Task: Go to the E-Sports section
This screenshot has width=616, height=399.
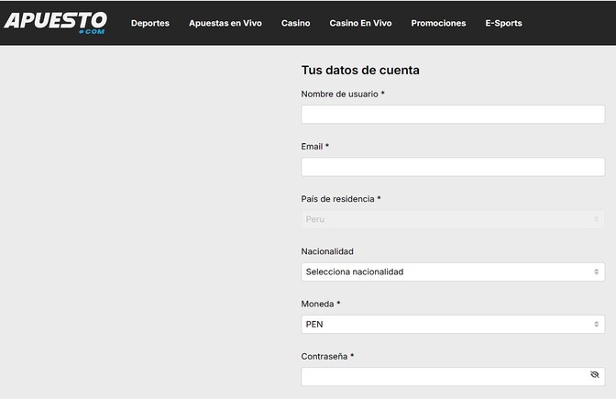Action: click(x=503, y=23)
